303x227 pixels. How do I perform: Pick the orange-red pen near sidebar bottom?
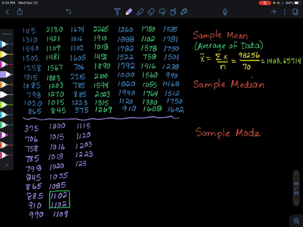(x=6, y=145)
